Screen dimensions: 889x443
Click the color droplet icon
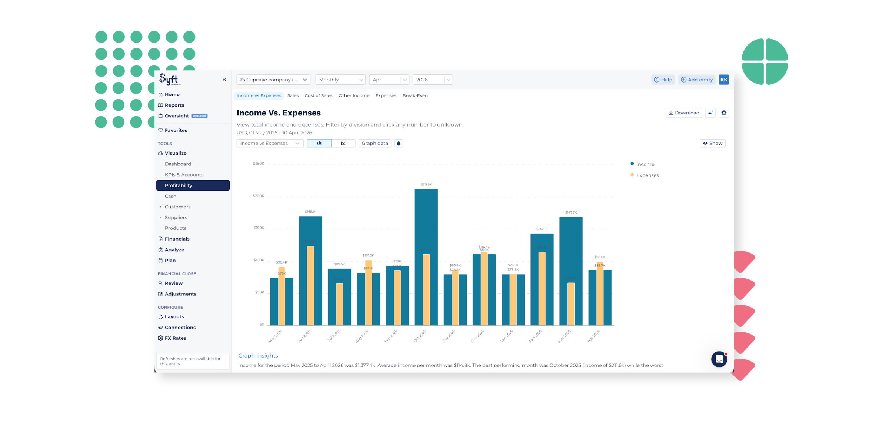click(399, 143)
